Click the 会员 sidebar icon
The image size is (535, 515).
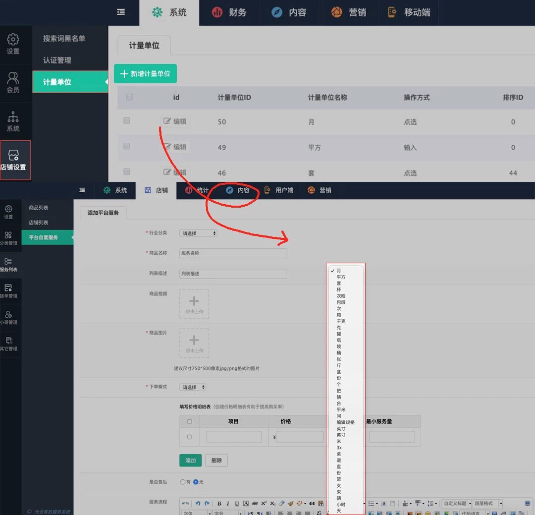click(x=13, y=82)
